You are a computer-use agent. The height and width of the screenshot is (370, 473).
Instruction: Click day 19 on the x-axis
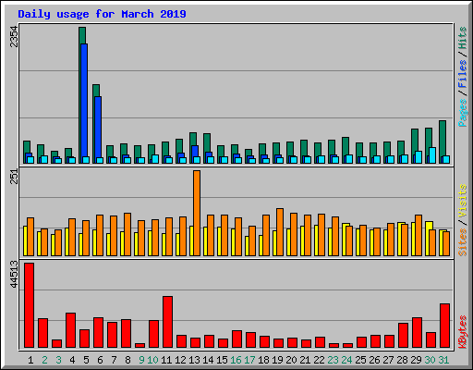point(277,360)
